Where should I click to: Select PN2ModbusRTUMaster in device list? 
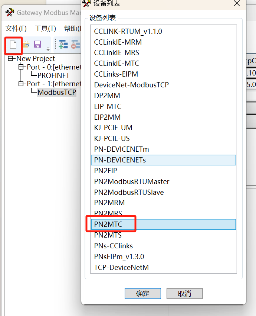pyautogui.click(x=164, y=181)
